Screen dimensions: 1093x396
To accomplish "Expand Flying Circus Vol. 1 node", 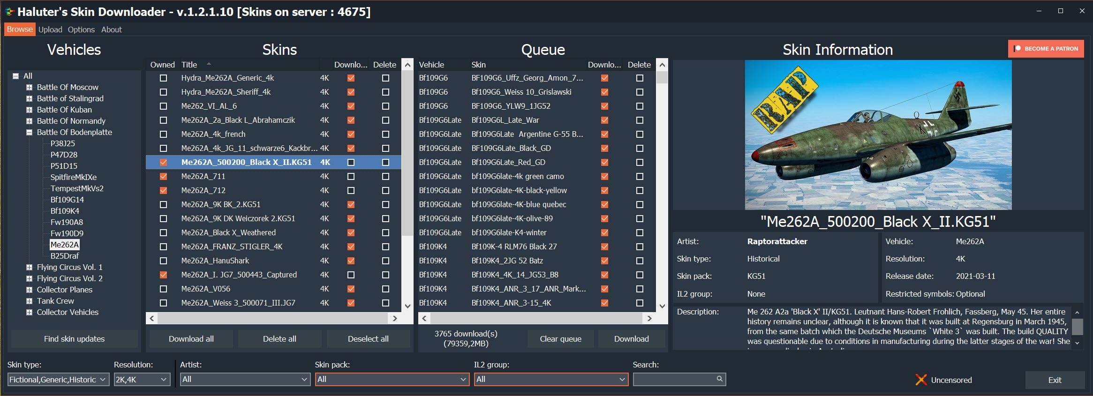I will point(29,267).
